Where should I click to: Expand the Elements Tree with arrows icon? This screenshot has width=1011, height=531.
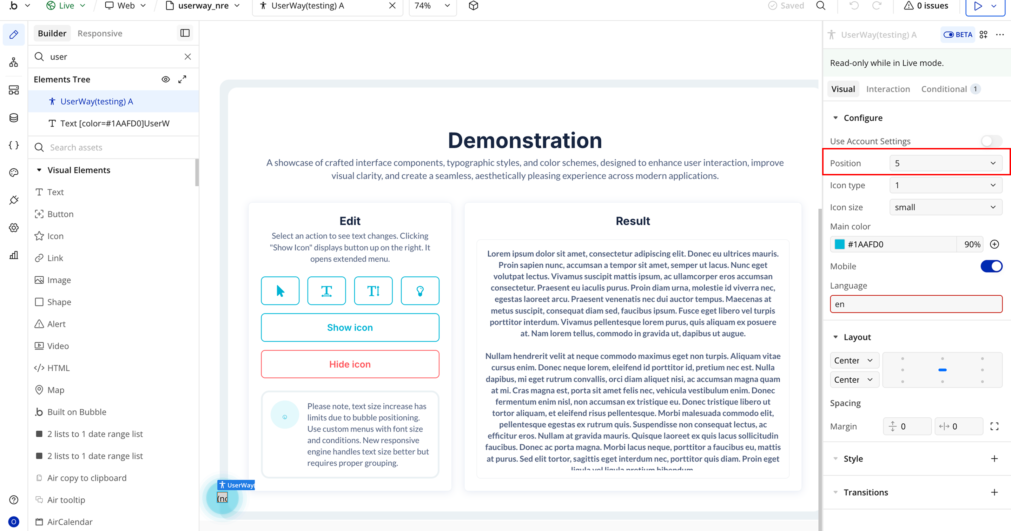(x=182, y=79)
